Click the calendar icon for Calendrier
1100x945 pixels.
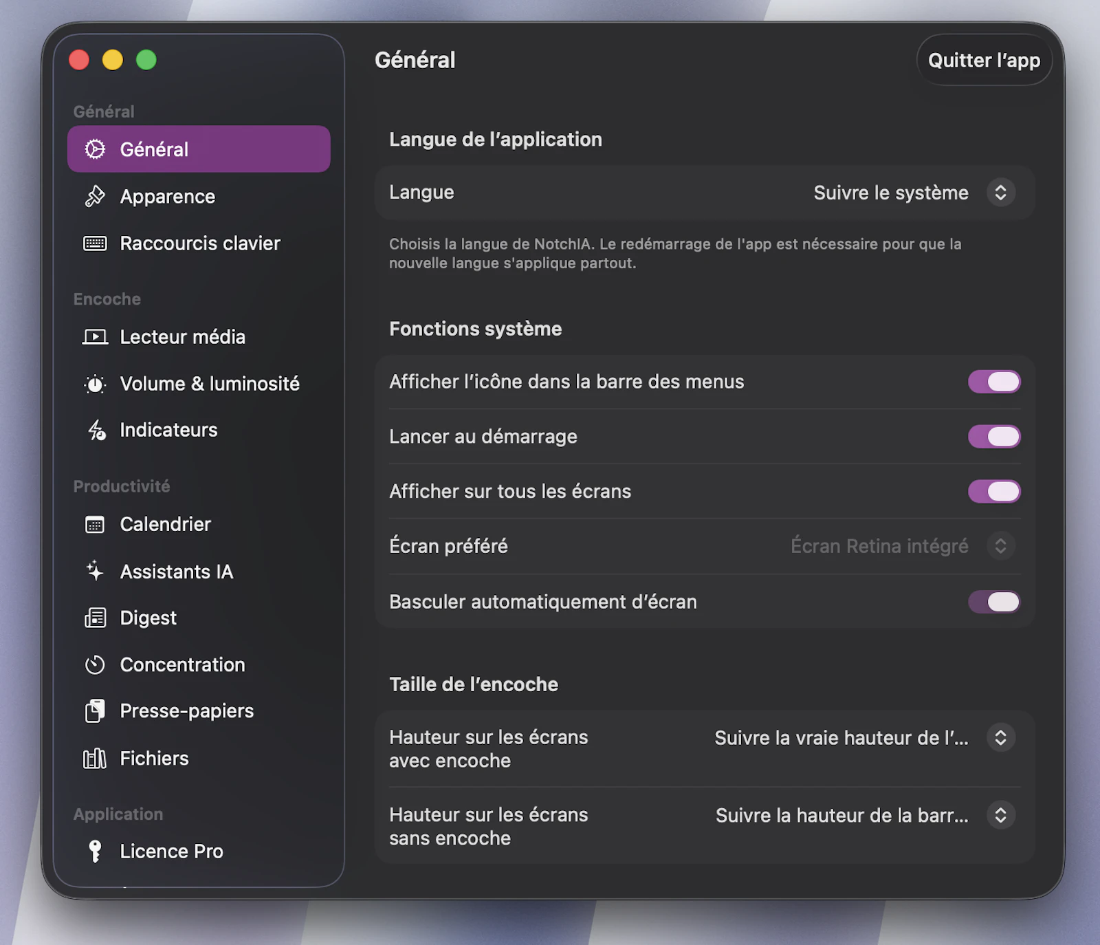[x=95, y=525]
